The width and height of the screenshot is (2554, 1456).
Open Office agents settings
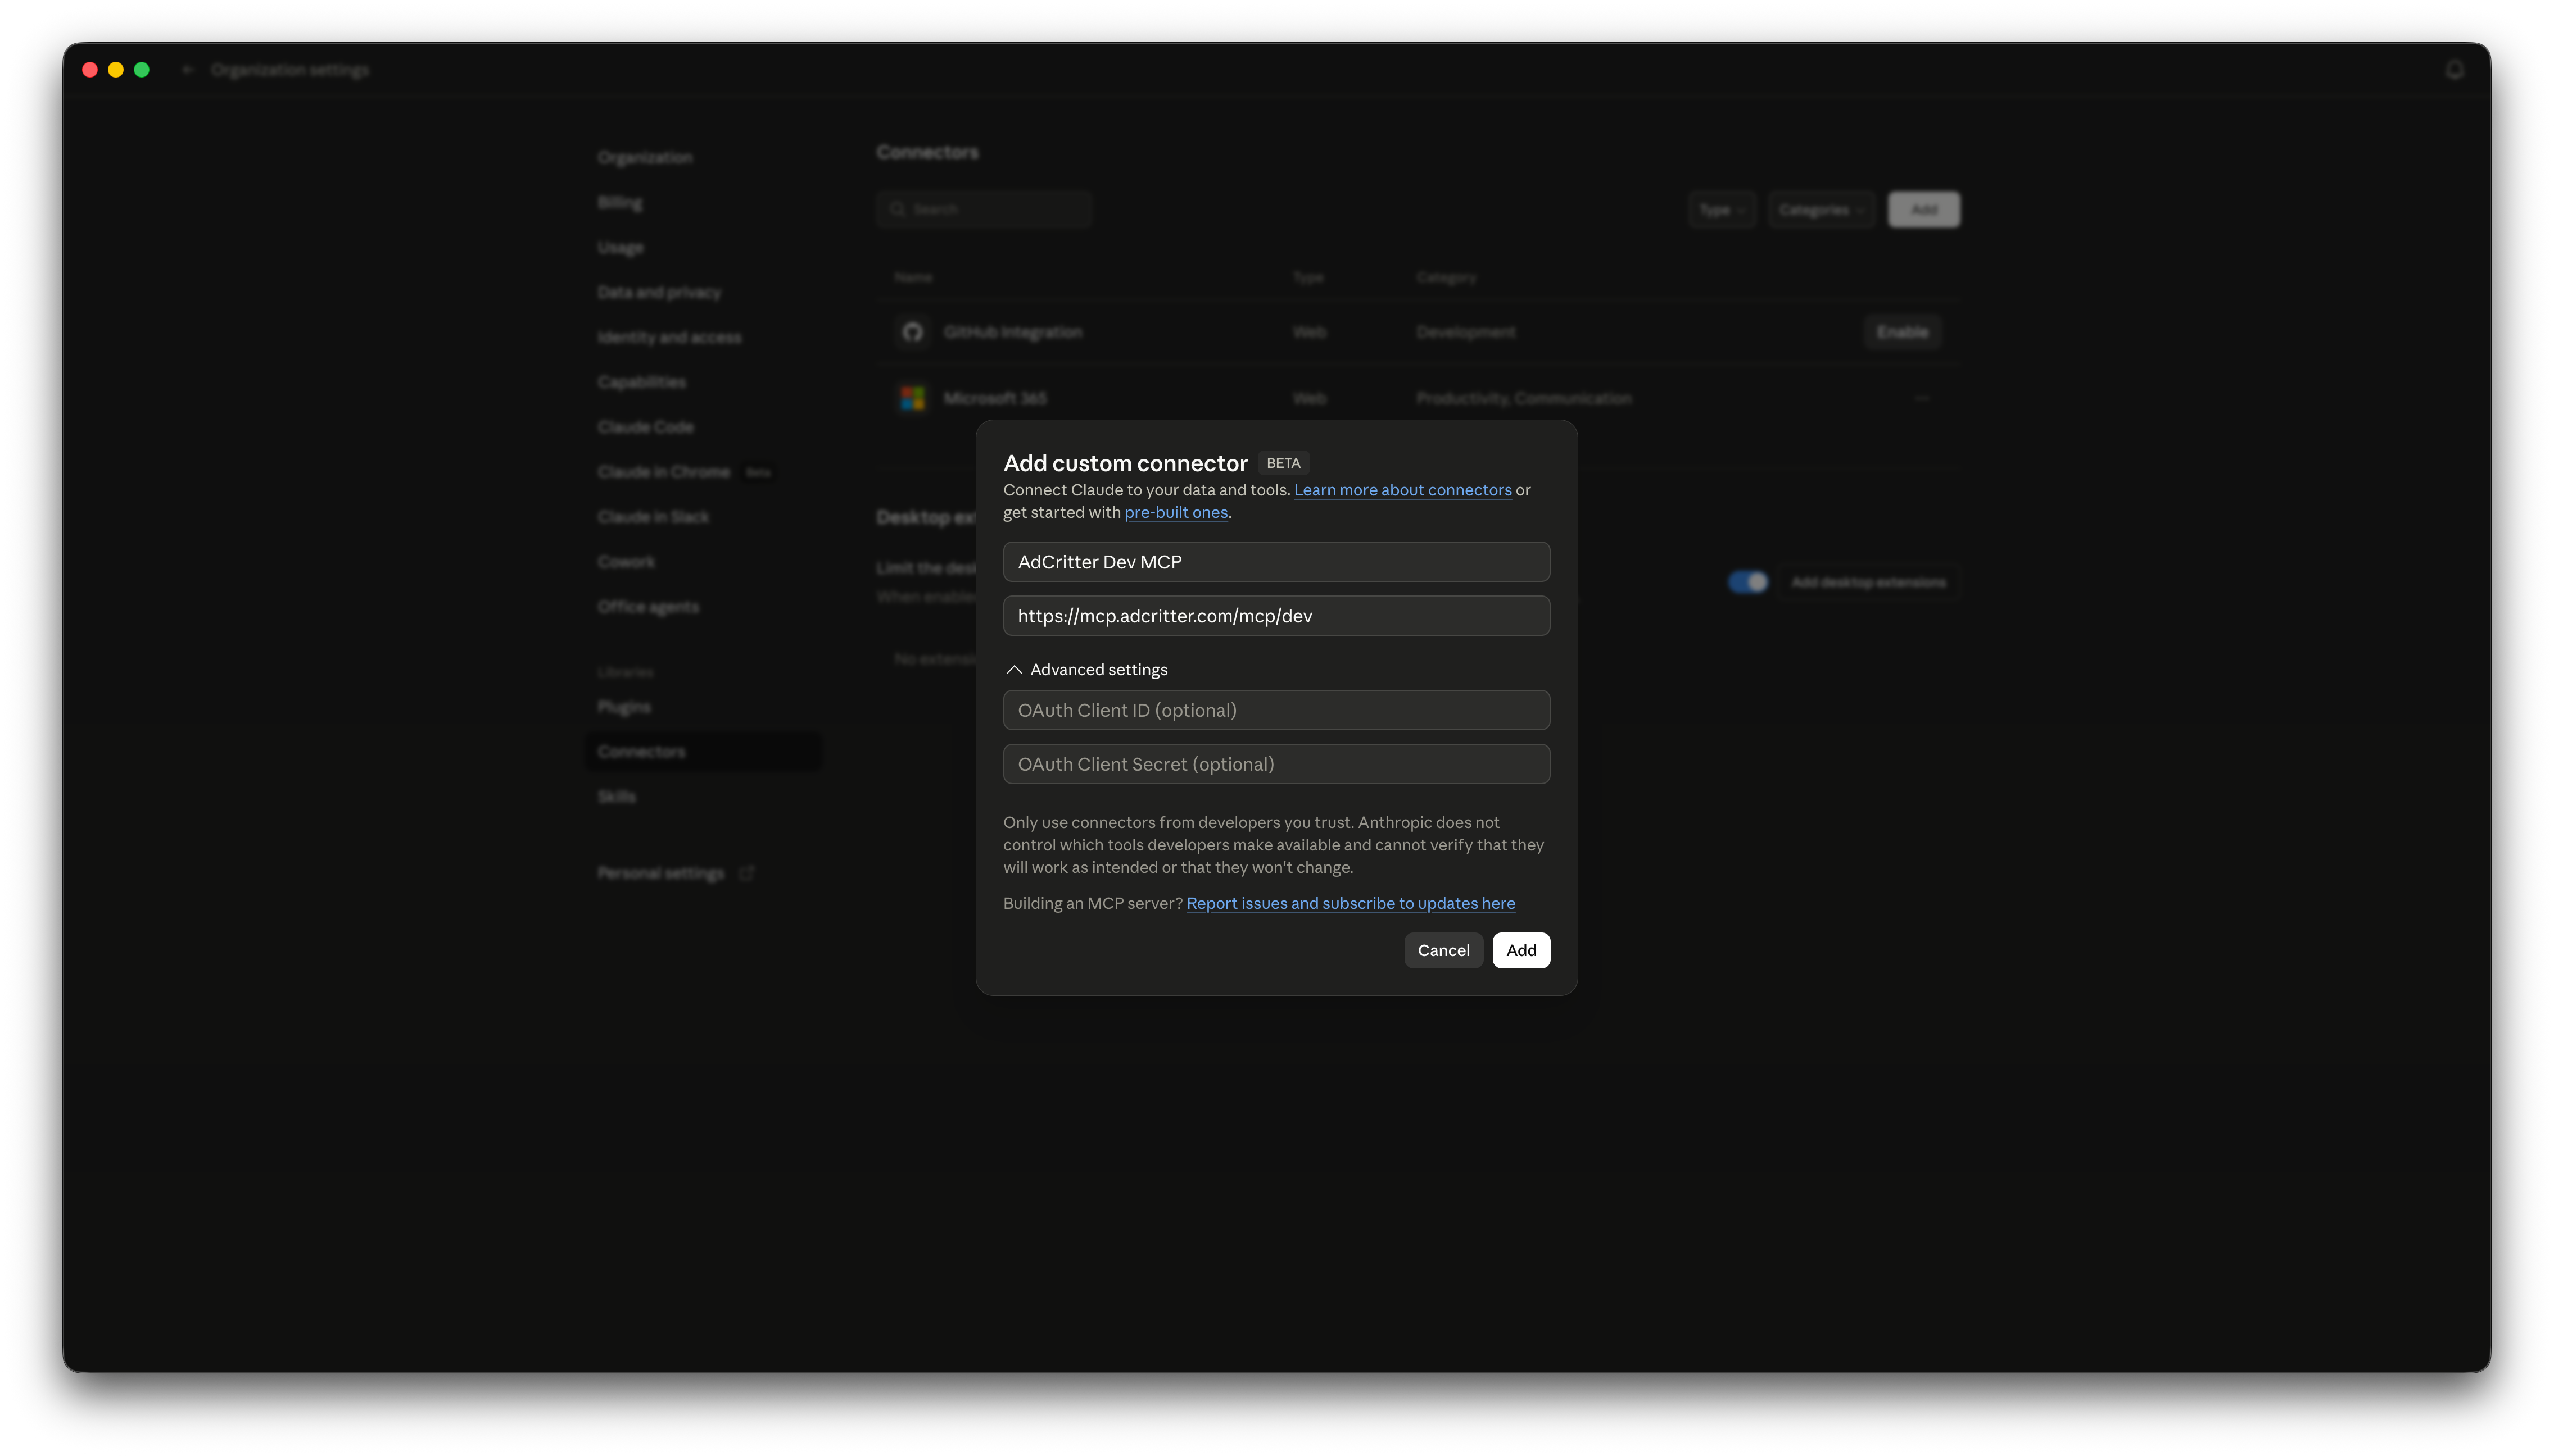648,607
